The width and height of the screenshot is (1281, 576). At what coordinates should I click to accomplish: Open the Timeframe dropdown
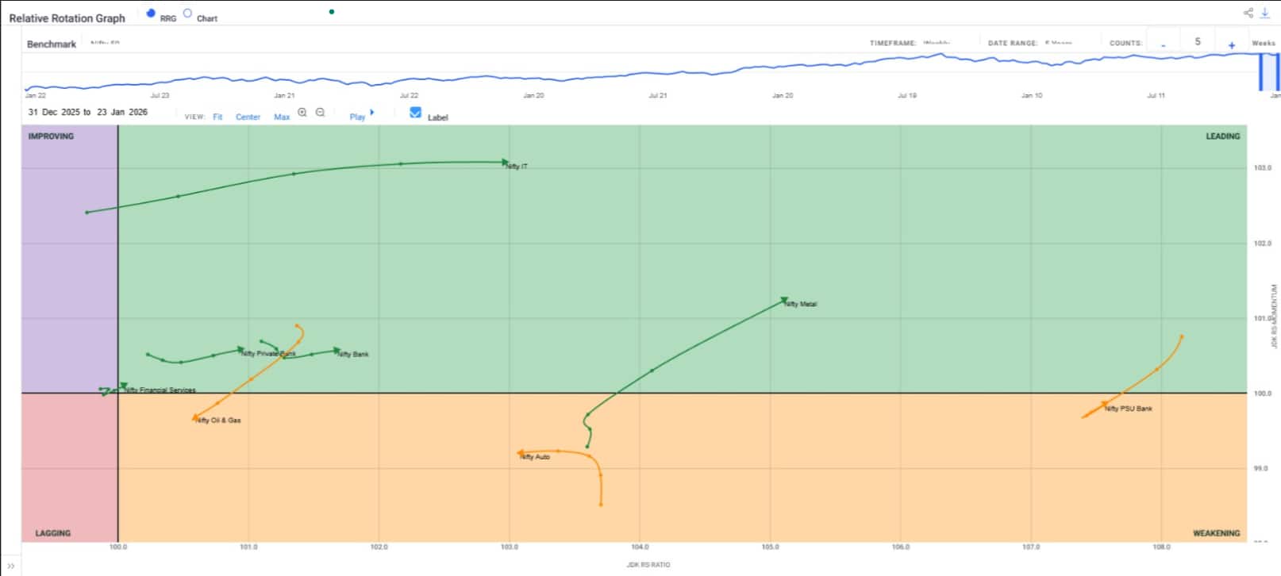(x=937, y=43)
